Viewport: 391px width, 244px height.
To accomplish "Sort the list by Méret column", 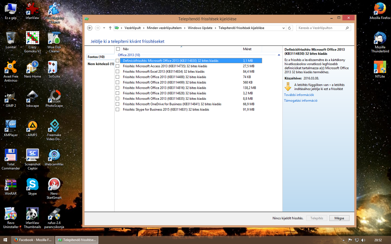I will point(251,49).
